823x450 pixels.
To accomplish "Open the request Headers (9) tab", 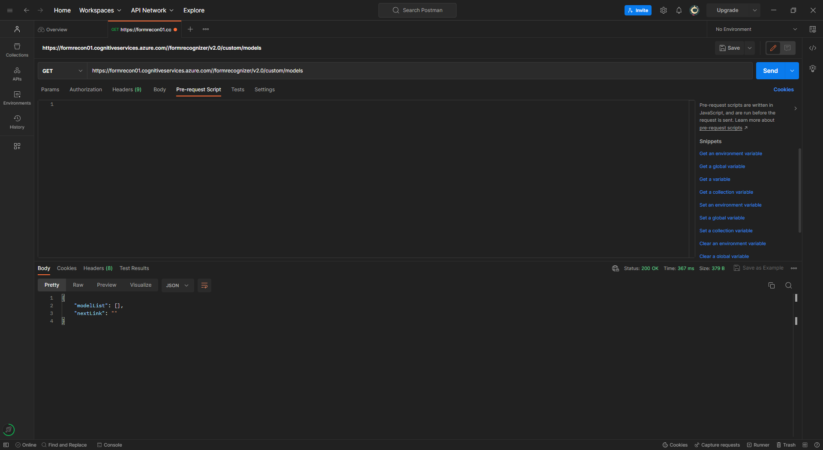I will (x=127, y=90).
